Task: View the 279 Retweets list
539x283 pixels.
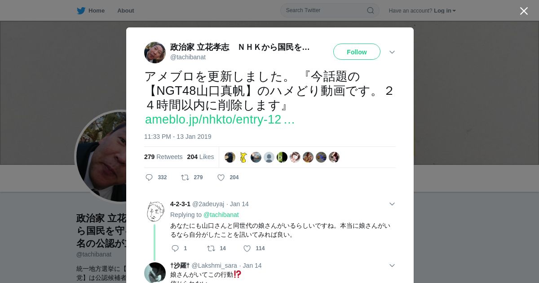Action: coord(163,157)
